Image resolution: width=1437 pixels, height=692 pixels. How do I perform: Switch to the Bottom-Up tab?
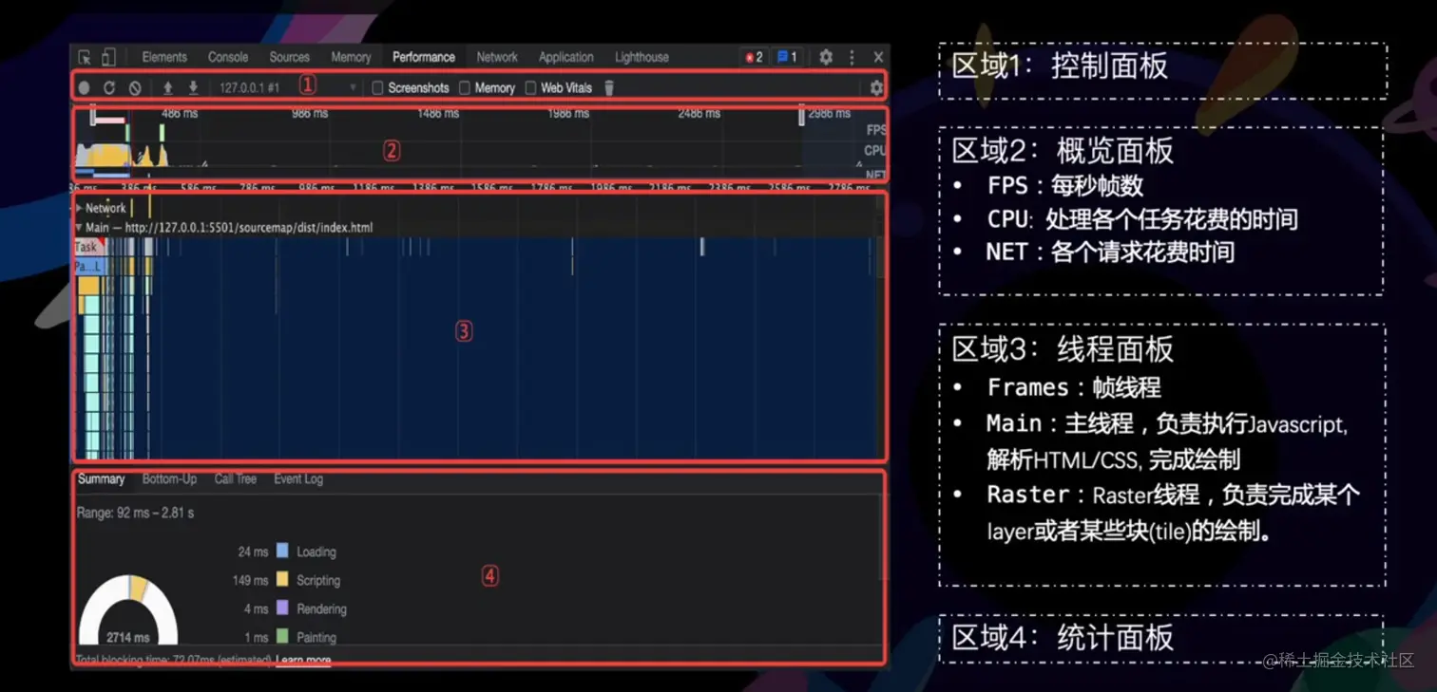pos(169,479)
